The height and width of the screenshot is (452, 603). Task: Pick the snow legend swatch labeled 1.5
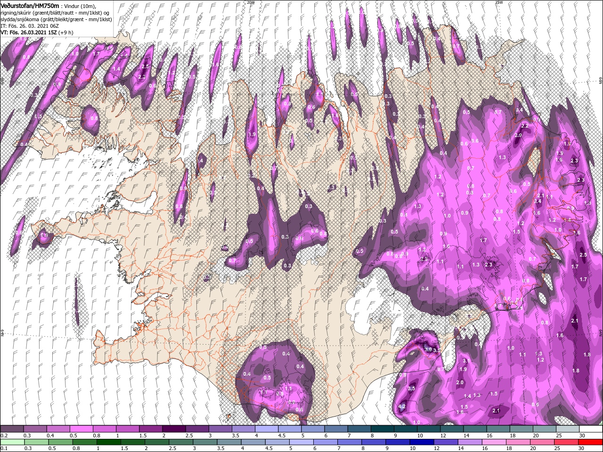pyautogui.click(x=151, y=429)
